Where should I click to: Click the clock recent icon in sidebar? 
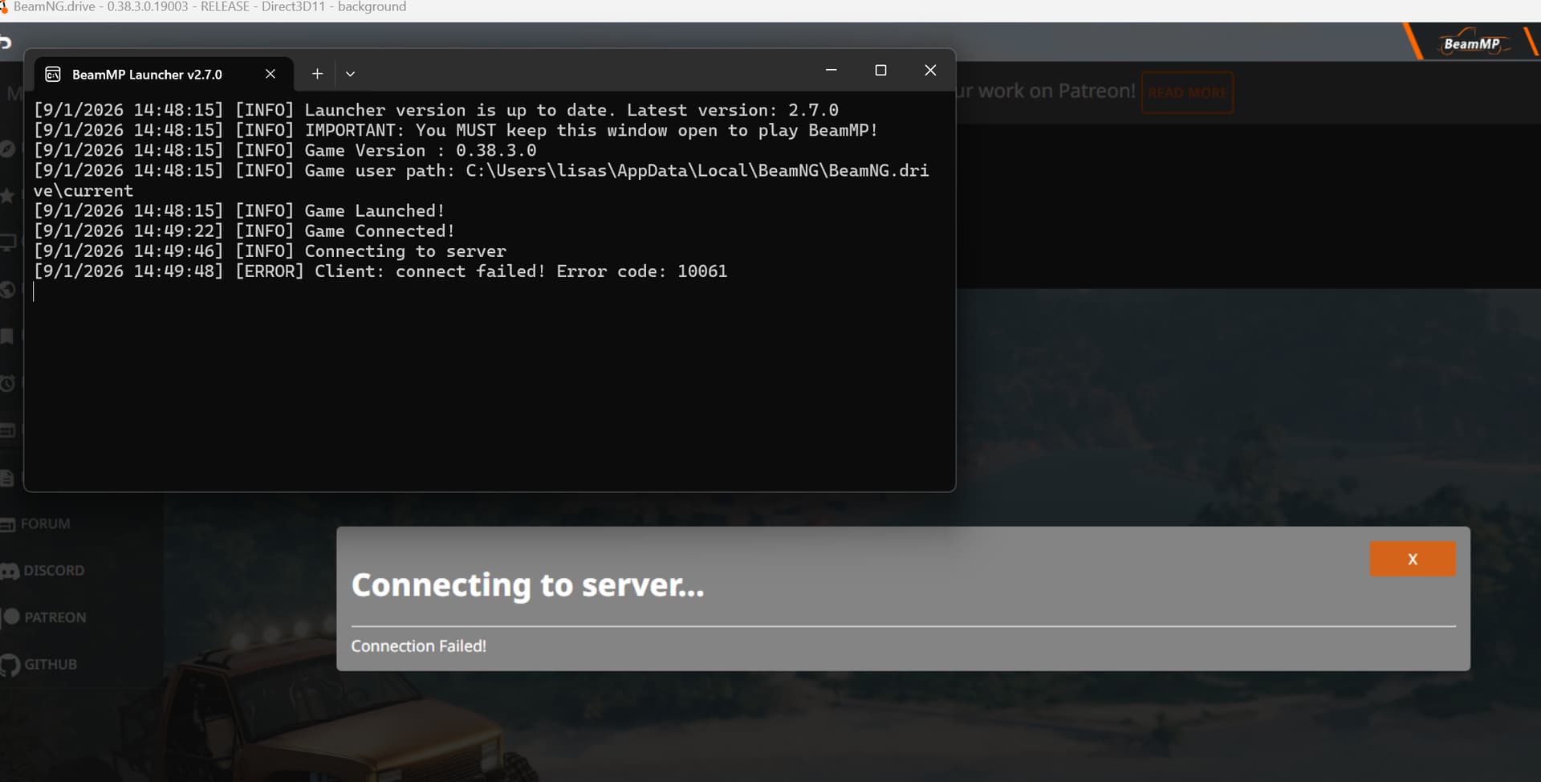pyautogui.click(x=7, y=384)
